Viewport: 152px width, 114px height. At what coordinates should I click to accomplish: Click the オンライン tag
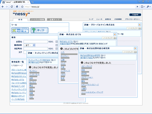point(33,71)
